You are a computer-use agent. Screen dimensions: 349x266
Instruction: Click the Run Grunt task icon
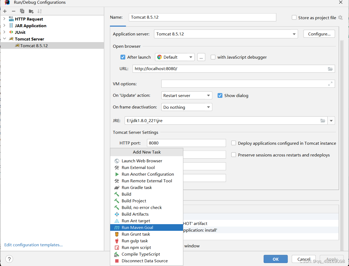(x=117, y=234)
